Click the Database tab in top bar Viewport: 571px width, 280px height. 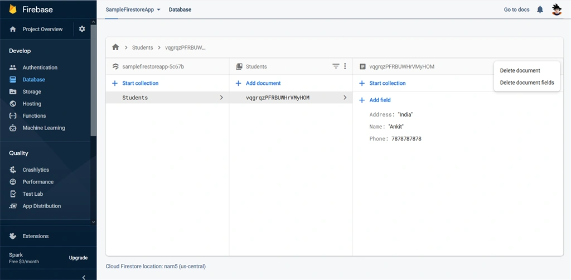180,10
